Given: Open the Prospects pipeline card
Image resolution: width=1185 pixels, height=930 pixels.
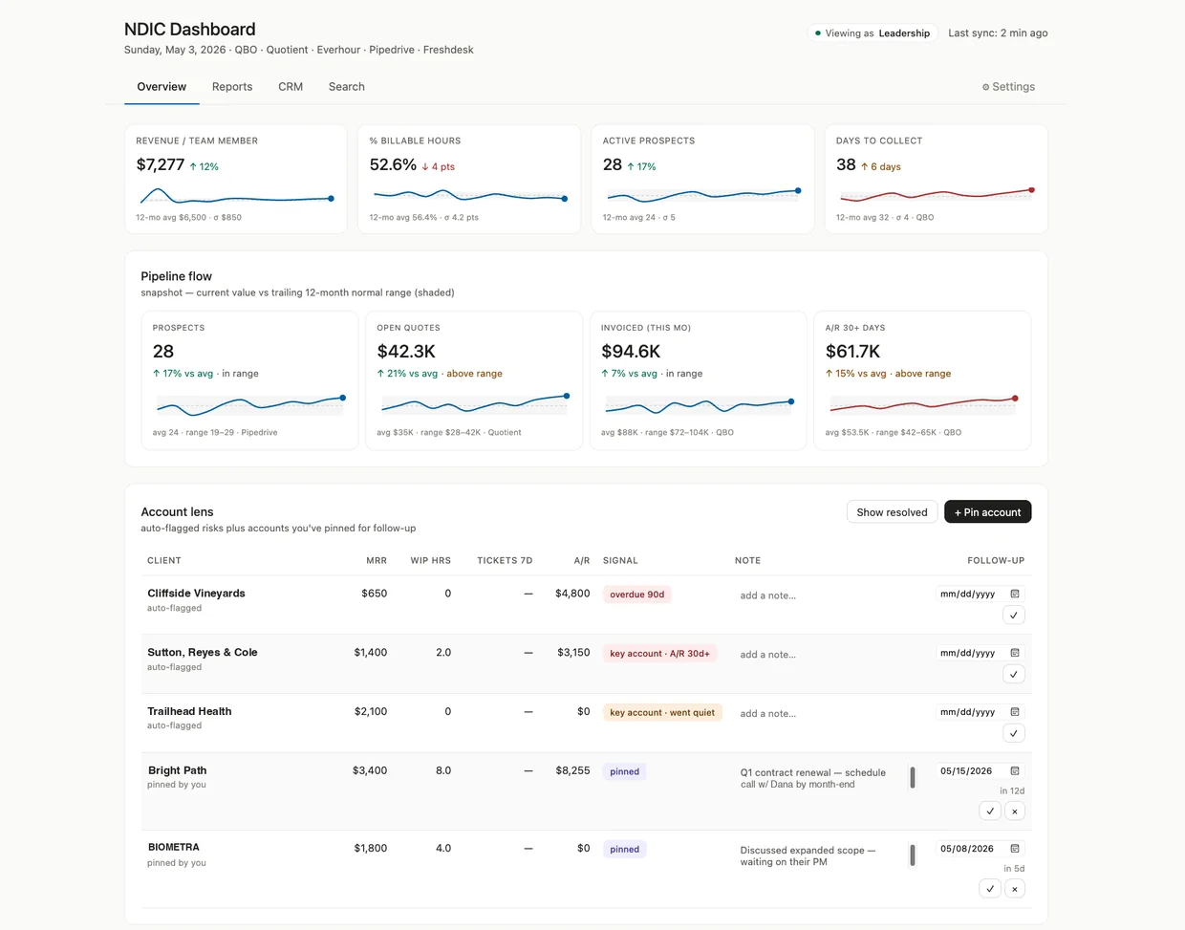Looking at the screenshot, I should coord(249,380).
